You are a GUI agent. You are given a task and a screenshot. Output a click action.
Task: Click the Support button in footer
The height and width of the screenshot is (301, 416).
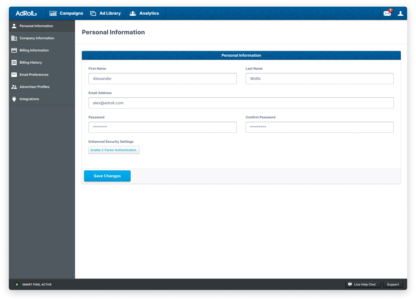click(393, 284)
